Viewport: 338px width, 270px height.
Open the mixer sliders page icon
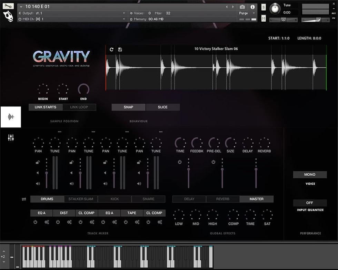(11, 138)
